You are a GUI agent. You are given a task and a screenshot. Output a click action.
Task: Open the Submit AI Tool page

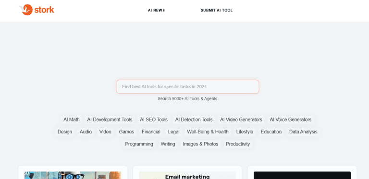coord(217,11)
